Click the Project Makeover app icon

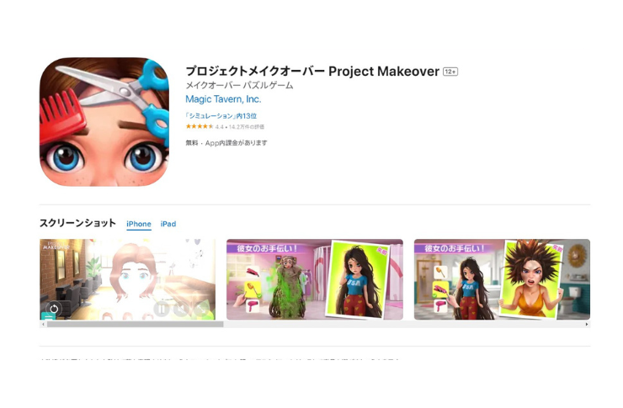coord(104,122)
